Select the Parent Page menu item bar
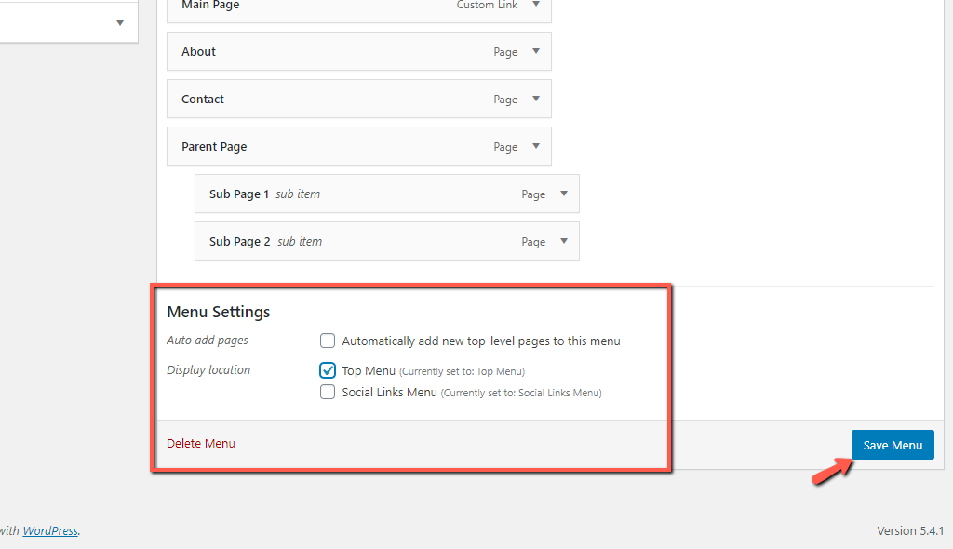This screenshot has width=953, height=549. pos(359,146)
